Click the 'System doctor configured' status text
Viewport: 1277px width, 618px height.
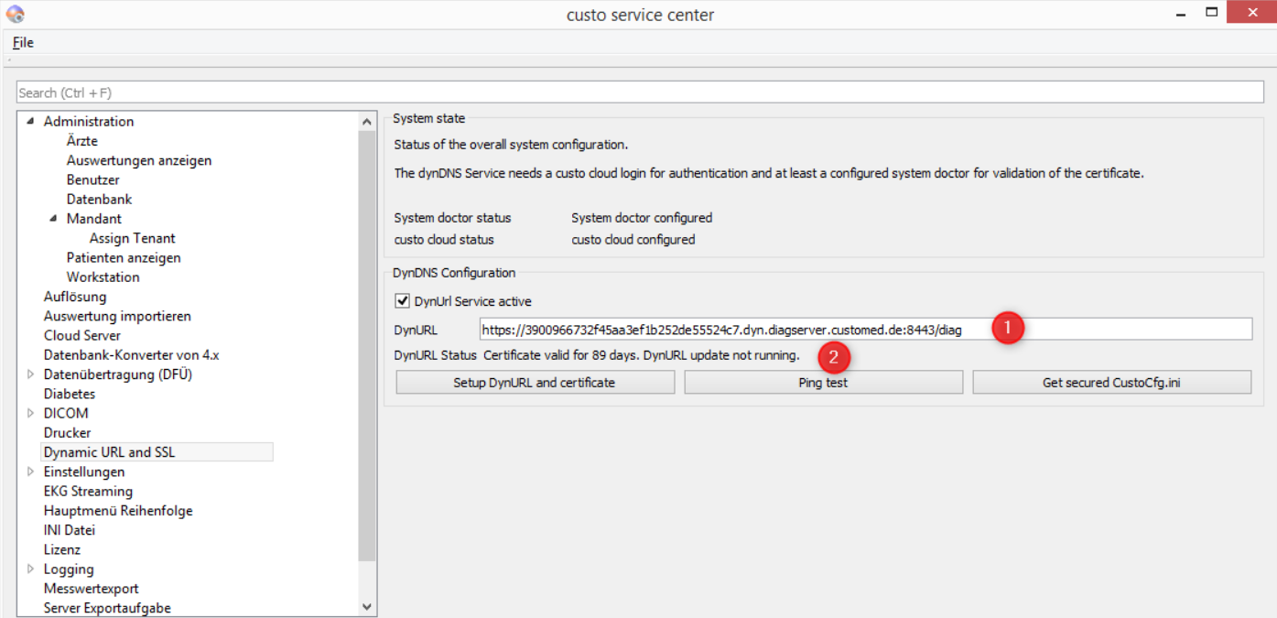click(642, 218)
